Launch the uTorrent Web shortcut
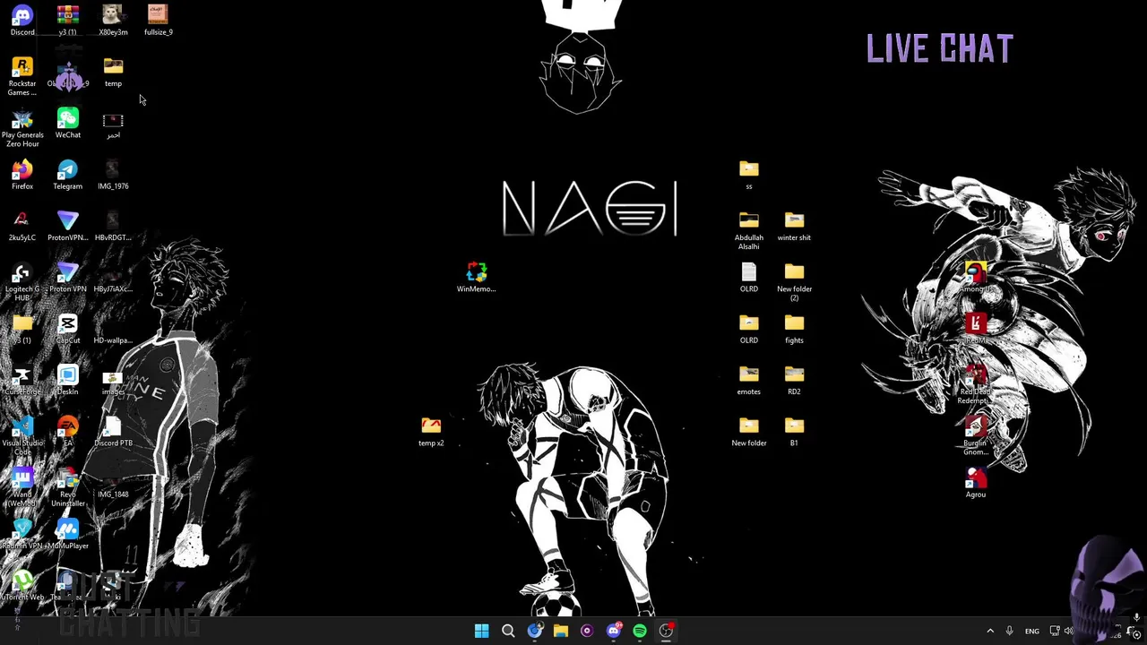This screenshot has height=645, width=1147. click(22, 585)
